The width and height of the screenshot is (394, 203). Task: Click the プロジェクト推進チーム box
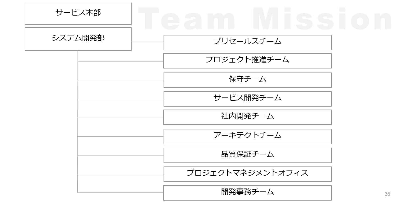[x=248, y=61]
